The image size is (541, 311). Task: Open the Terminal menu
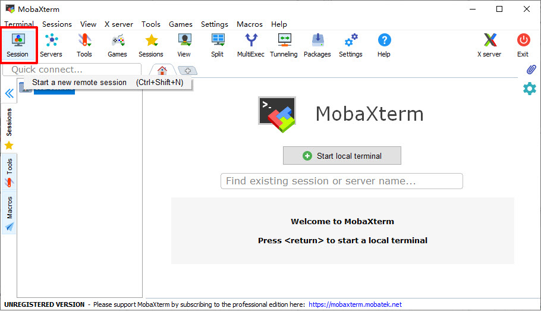click(x=19, y=24)
